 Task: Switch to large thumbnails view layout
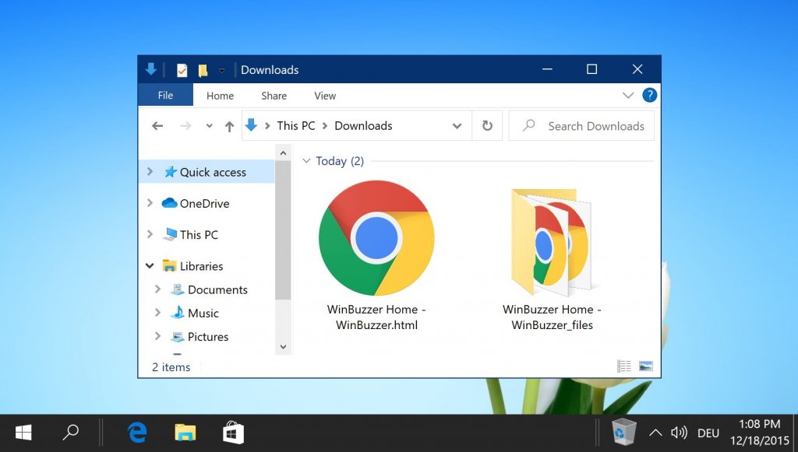coord(645,366)
